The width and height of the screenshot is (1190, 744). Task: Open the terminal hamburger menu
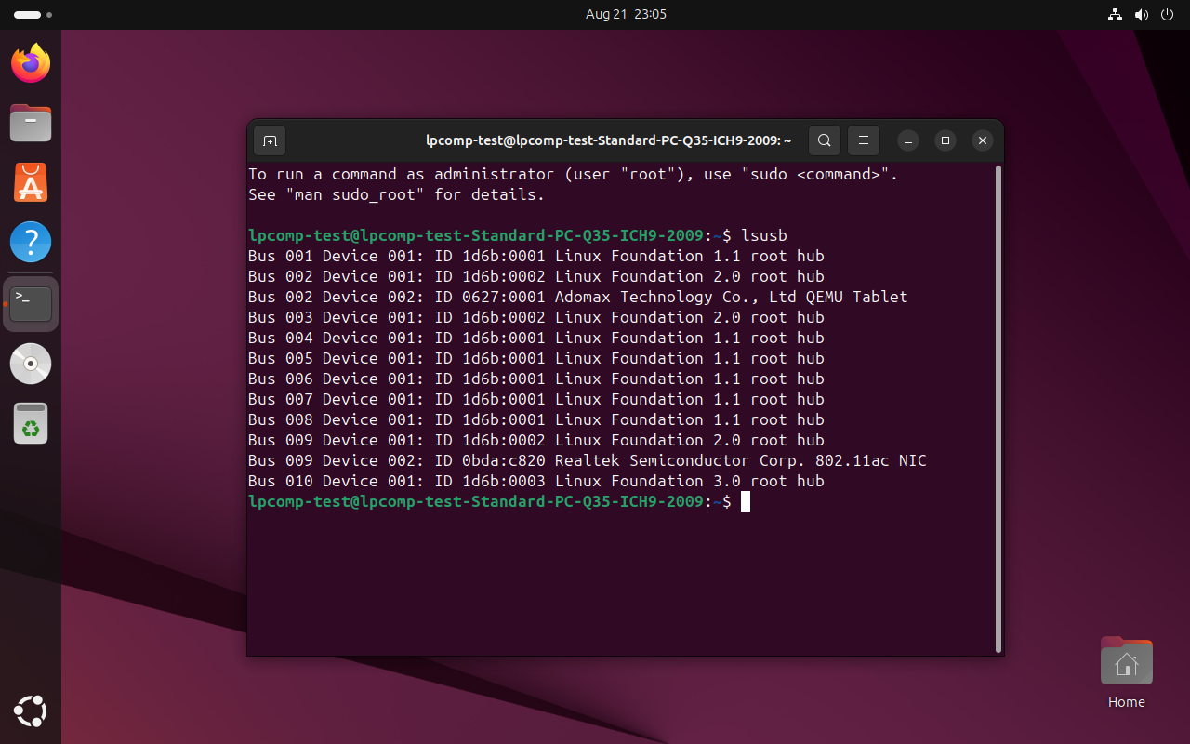point(864,140)
